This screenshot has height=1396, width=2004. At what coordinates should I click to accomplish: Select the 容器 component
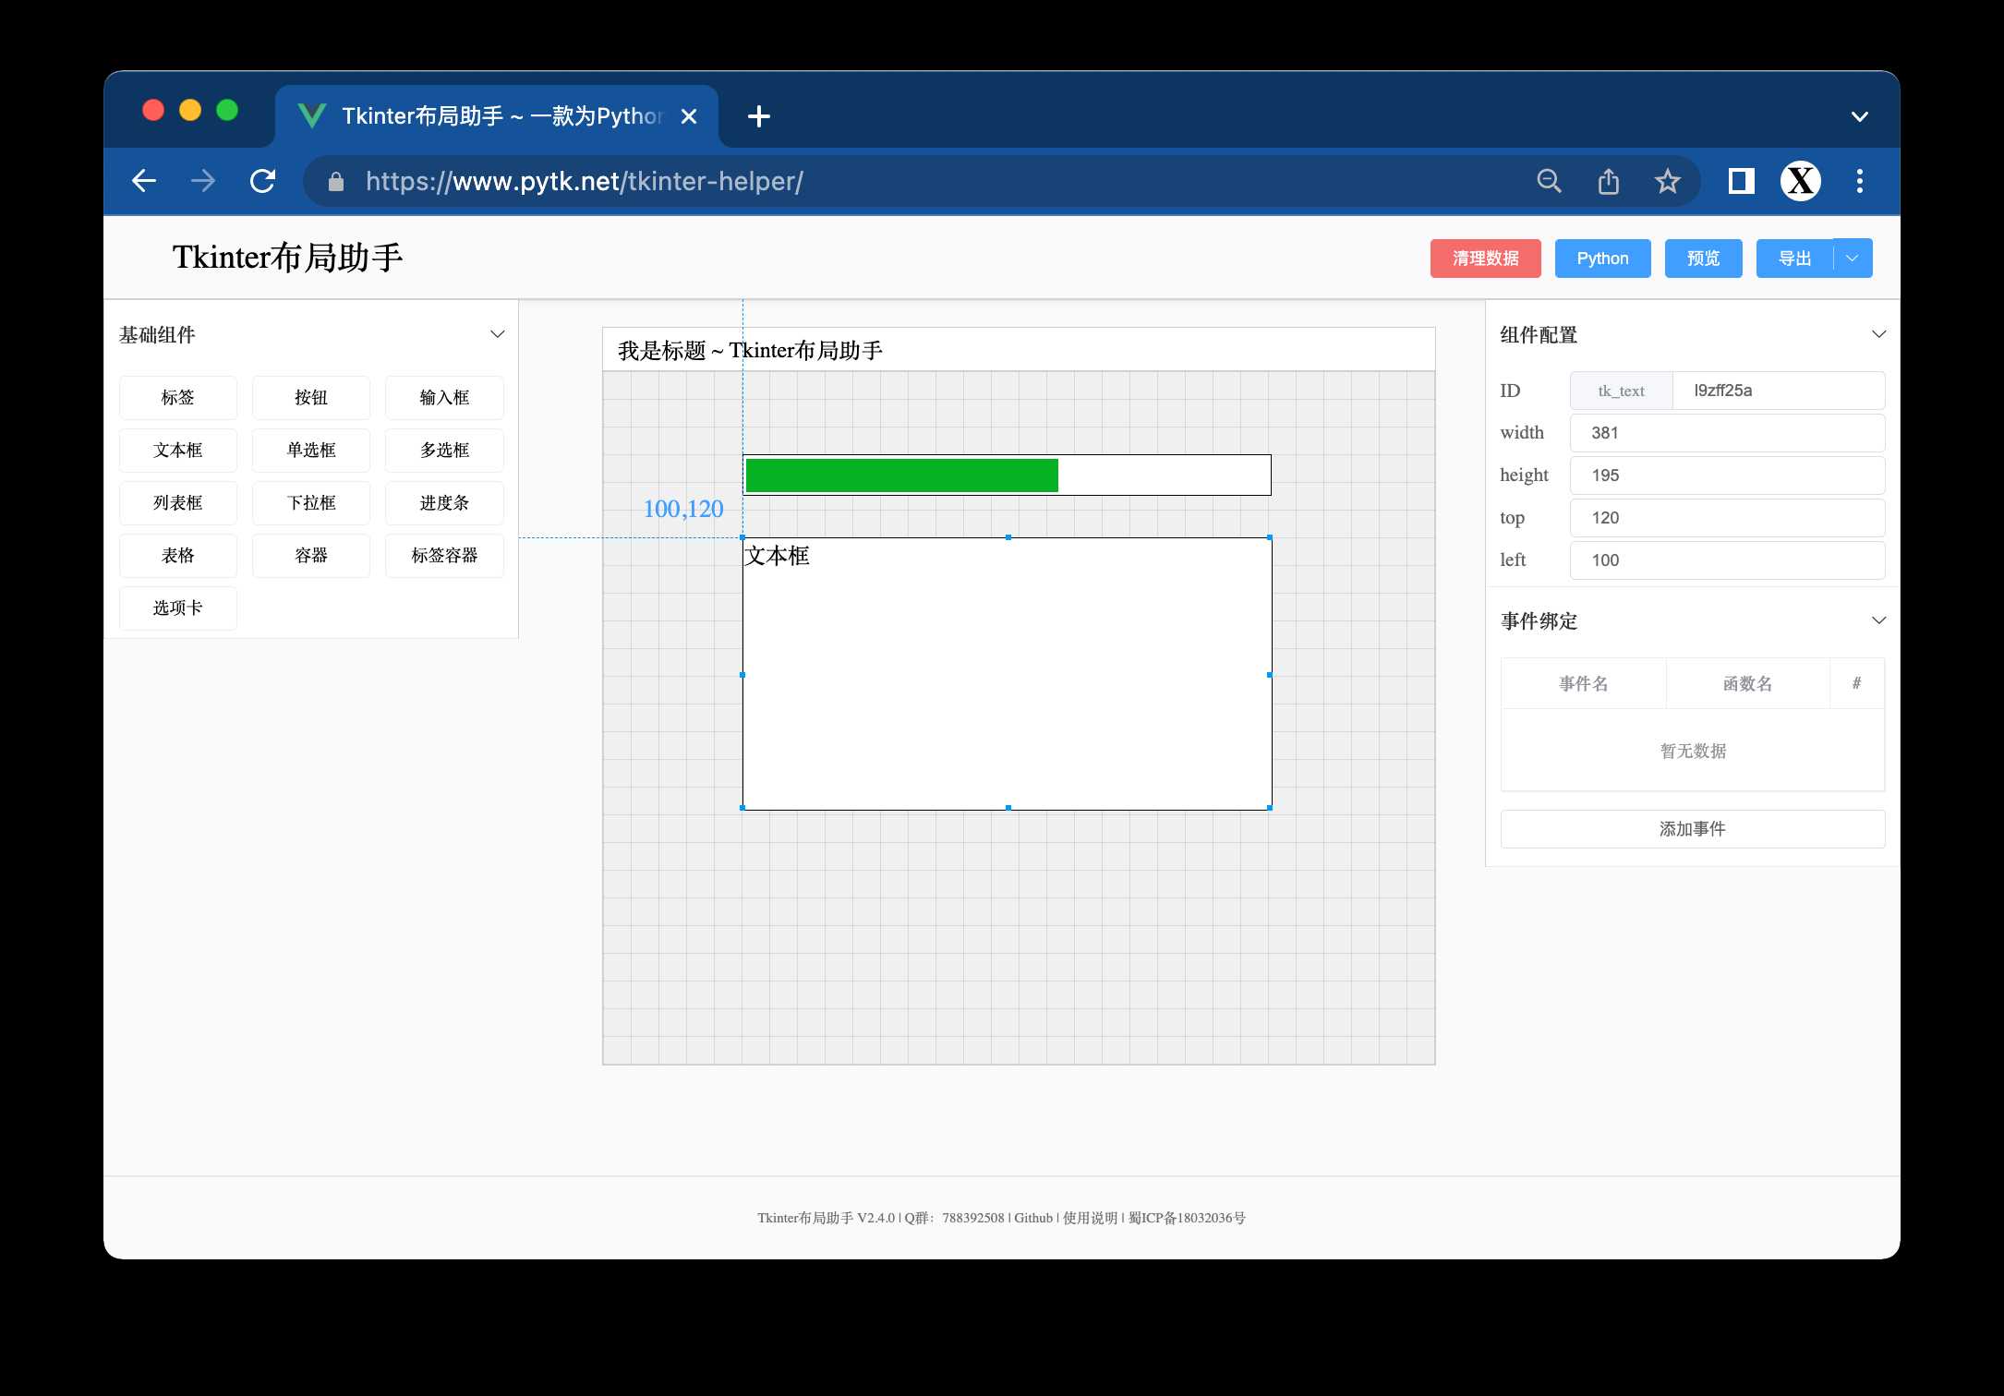[311, 556]
